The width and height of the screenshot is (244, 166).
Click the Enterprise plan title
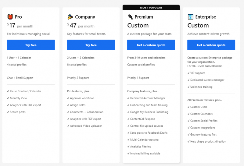[x=206, y=17]
